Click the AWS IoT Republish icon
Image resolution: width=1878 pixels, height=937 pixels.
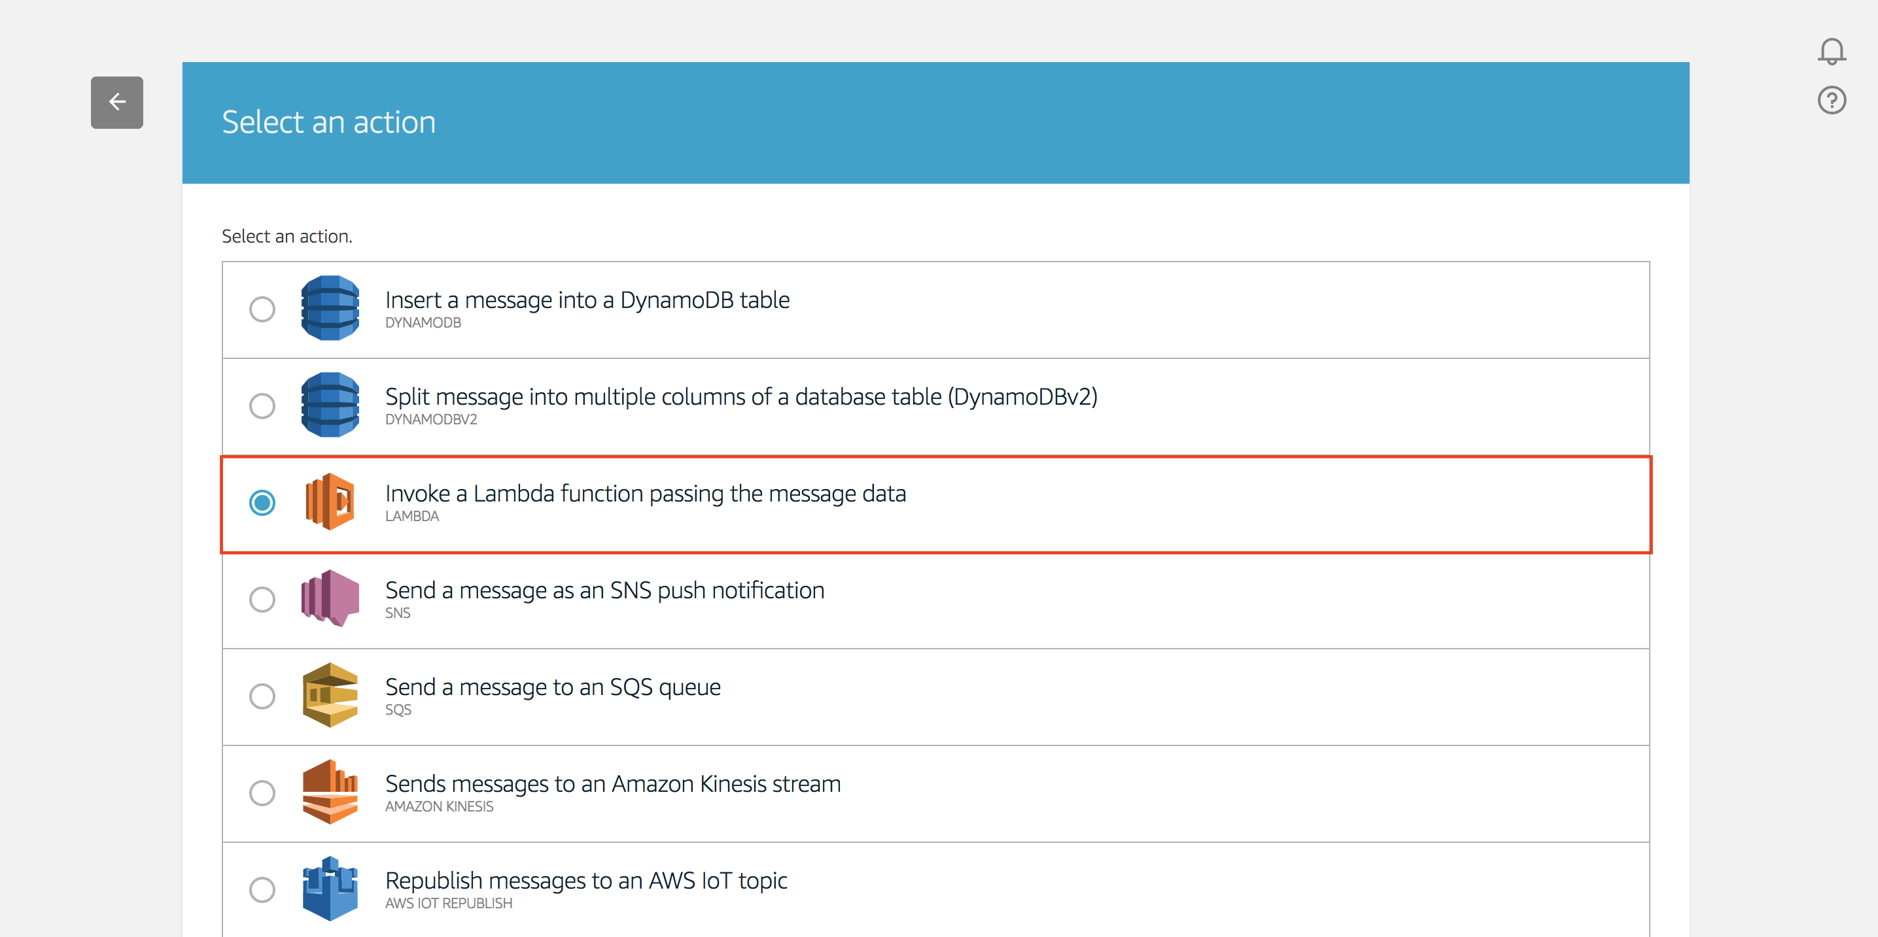pos(330,889)
